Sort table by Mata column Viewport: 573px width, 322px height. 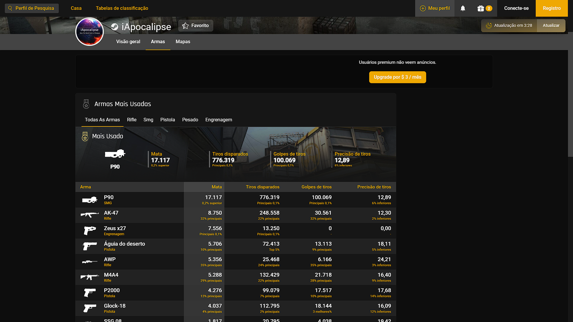point(217,187)
